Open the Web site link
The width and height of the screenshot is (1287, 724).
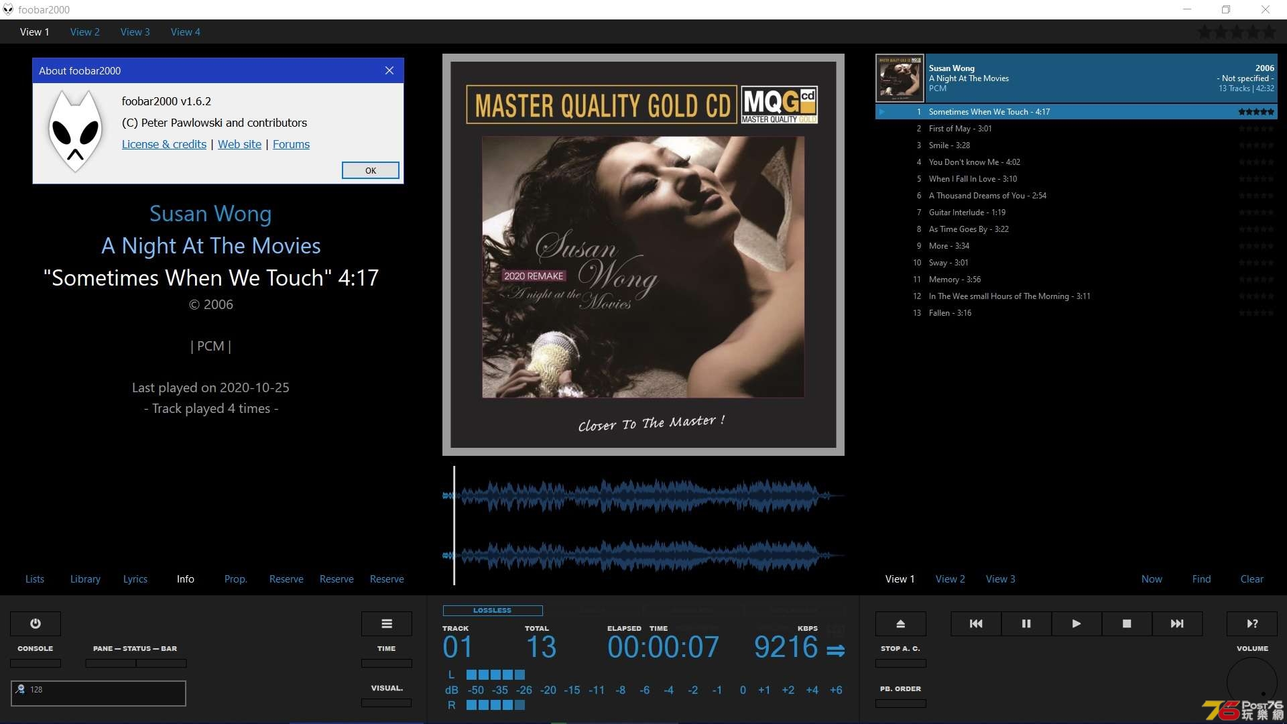[x=239, y=144]
